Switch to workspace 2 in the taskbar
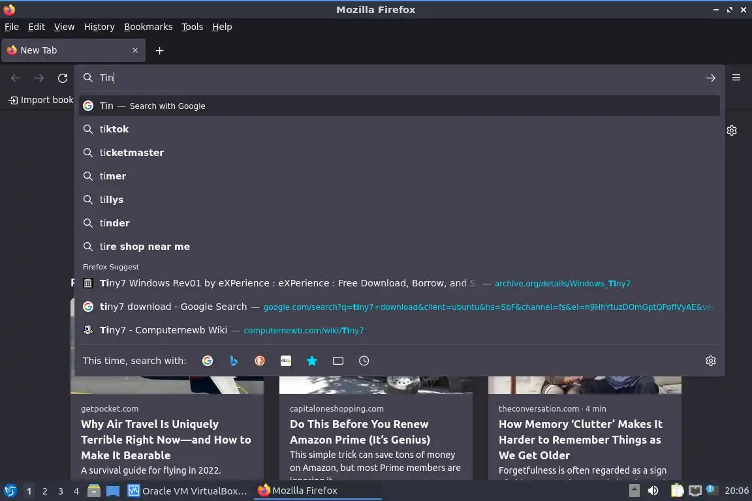Screen dimensions: 752x501 (44, 491)
